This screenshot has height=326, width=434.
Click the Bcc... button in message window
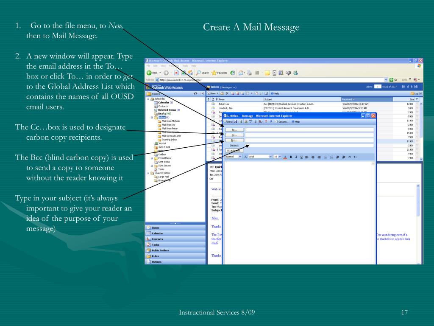(234, 140)
